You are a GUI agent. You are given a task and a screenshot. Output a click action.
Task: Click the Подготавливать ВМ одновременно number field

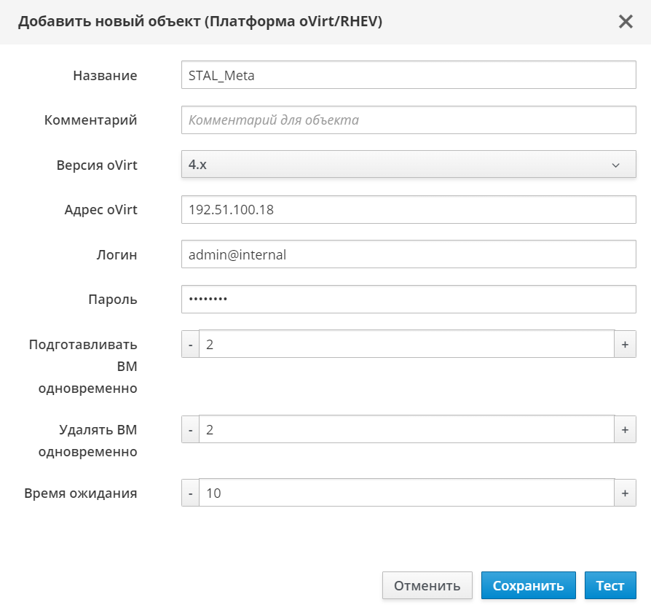406,345
